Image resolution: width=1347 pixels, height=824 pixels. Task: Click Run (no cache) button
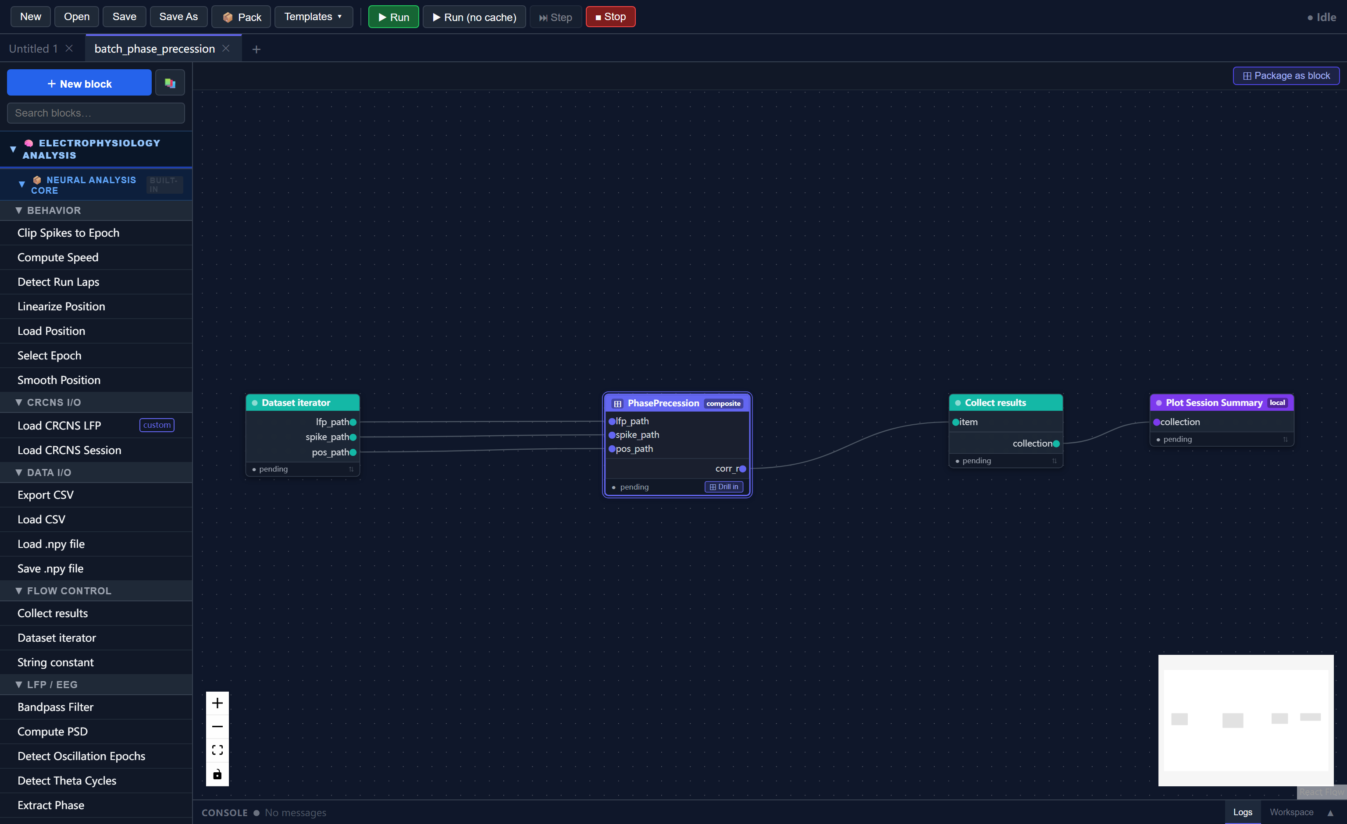(474, 16)
